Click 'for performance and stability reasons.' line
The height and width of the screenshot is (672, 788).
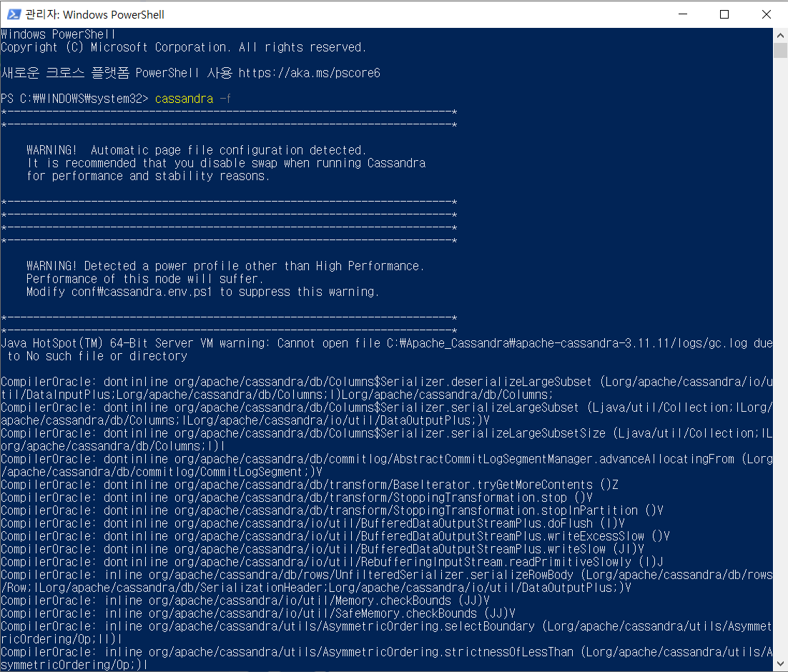[148, 176]
